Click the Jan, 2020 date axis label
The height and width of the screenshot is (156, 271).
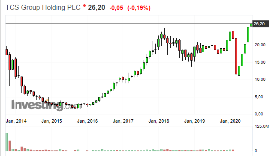click(x=230, y=121)
